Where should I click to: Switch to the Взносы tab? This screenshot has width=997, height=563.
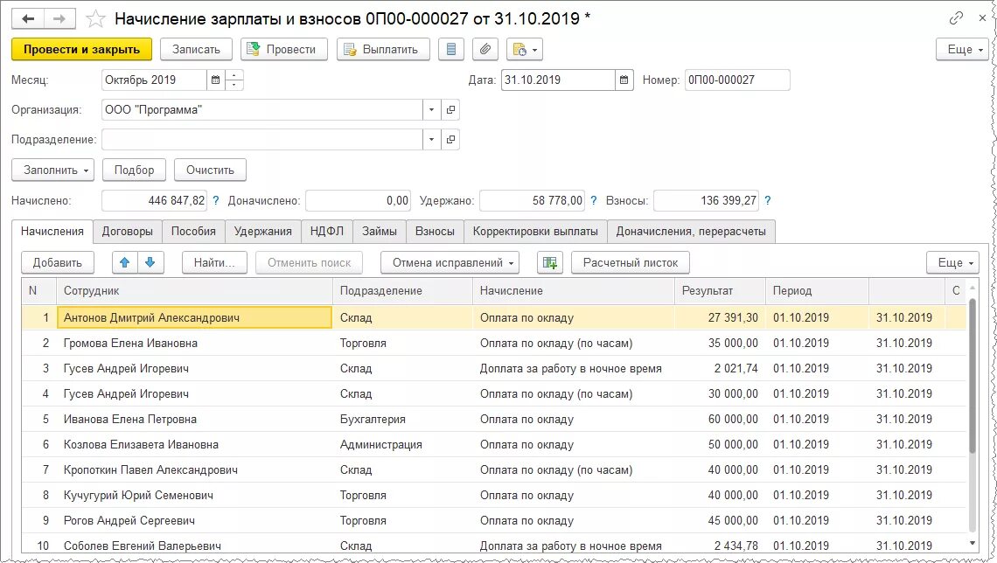[x=435, y=232]
